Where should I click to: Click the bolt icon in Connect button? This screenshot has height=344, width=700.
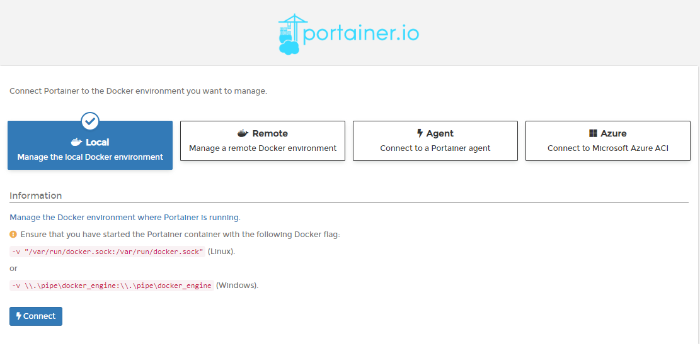point(19,316)
